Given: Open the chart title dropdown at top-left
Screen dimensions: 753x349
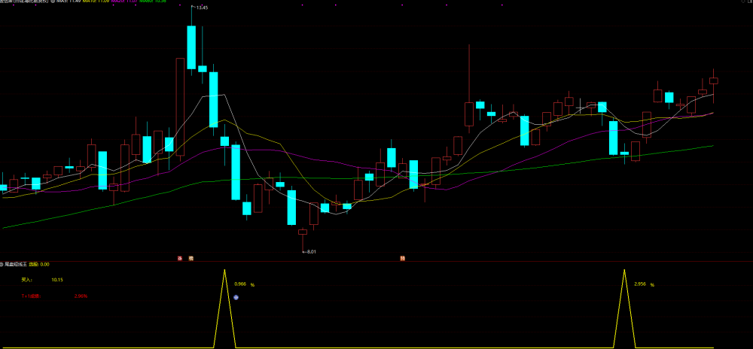Looking at the screenshot, I should [24, 2].
